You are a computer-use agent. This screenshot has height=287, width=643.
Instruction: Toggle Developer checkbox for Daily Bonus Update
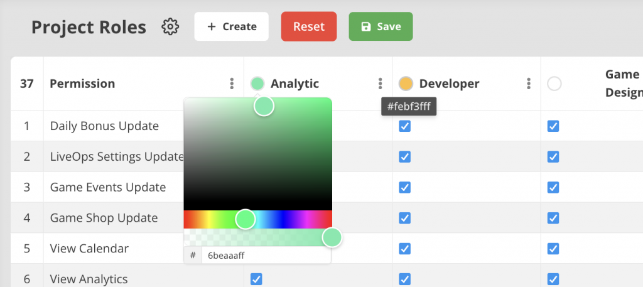[405, 126]
